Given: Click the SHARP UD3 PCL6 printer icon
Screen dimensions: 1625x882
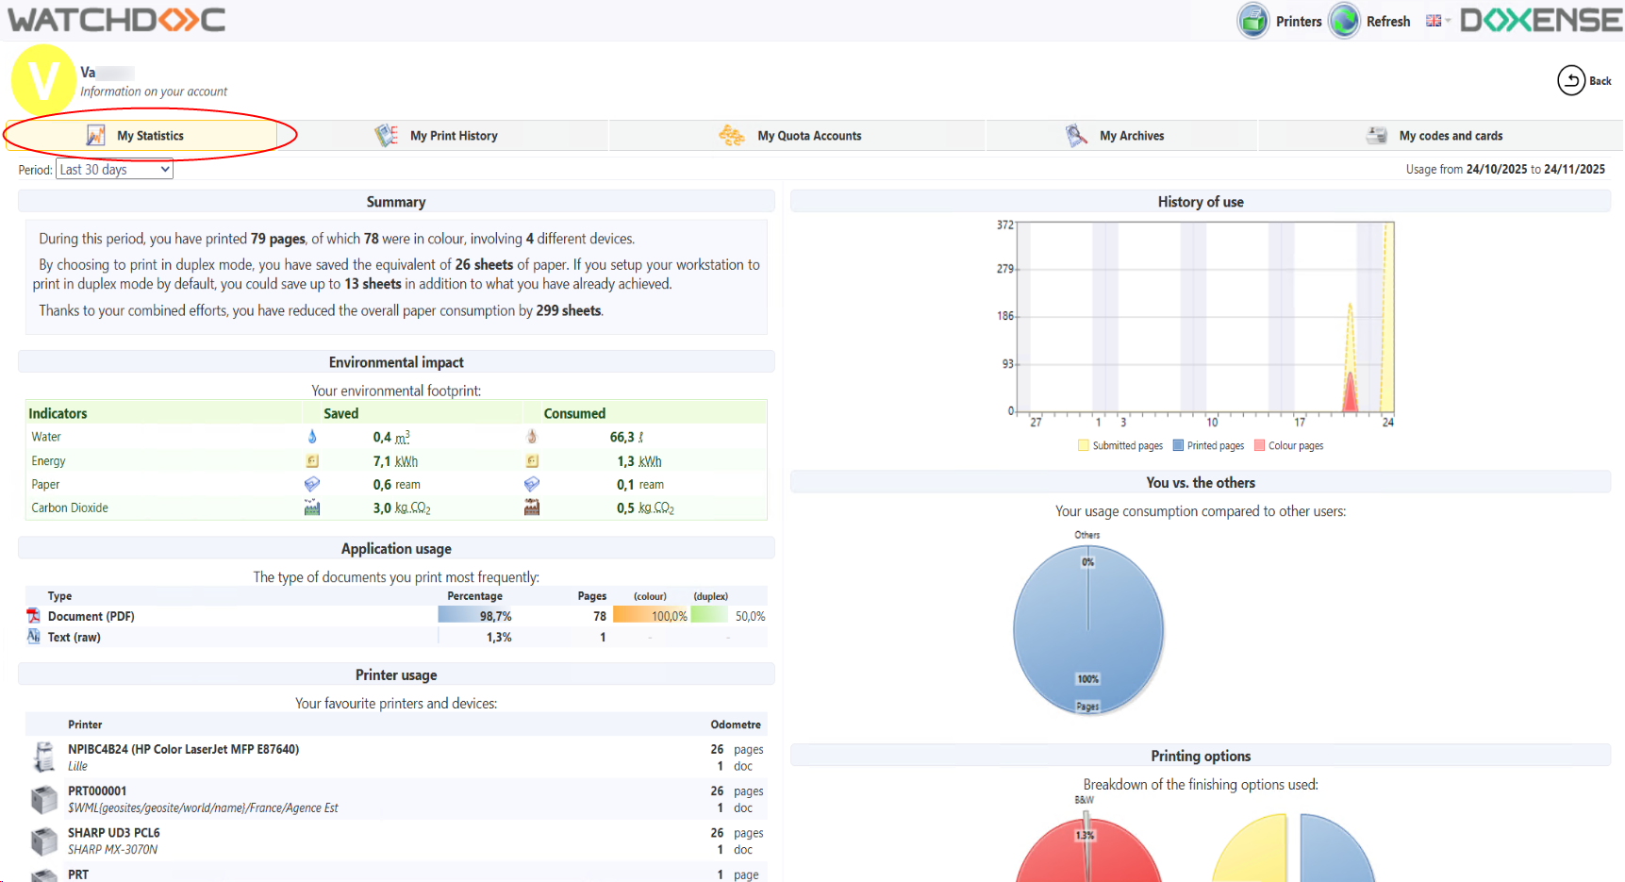Looking at the screenshot, I should (44, 840).
